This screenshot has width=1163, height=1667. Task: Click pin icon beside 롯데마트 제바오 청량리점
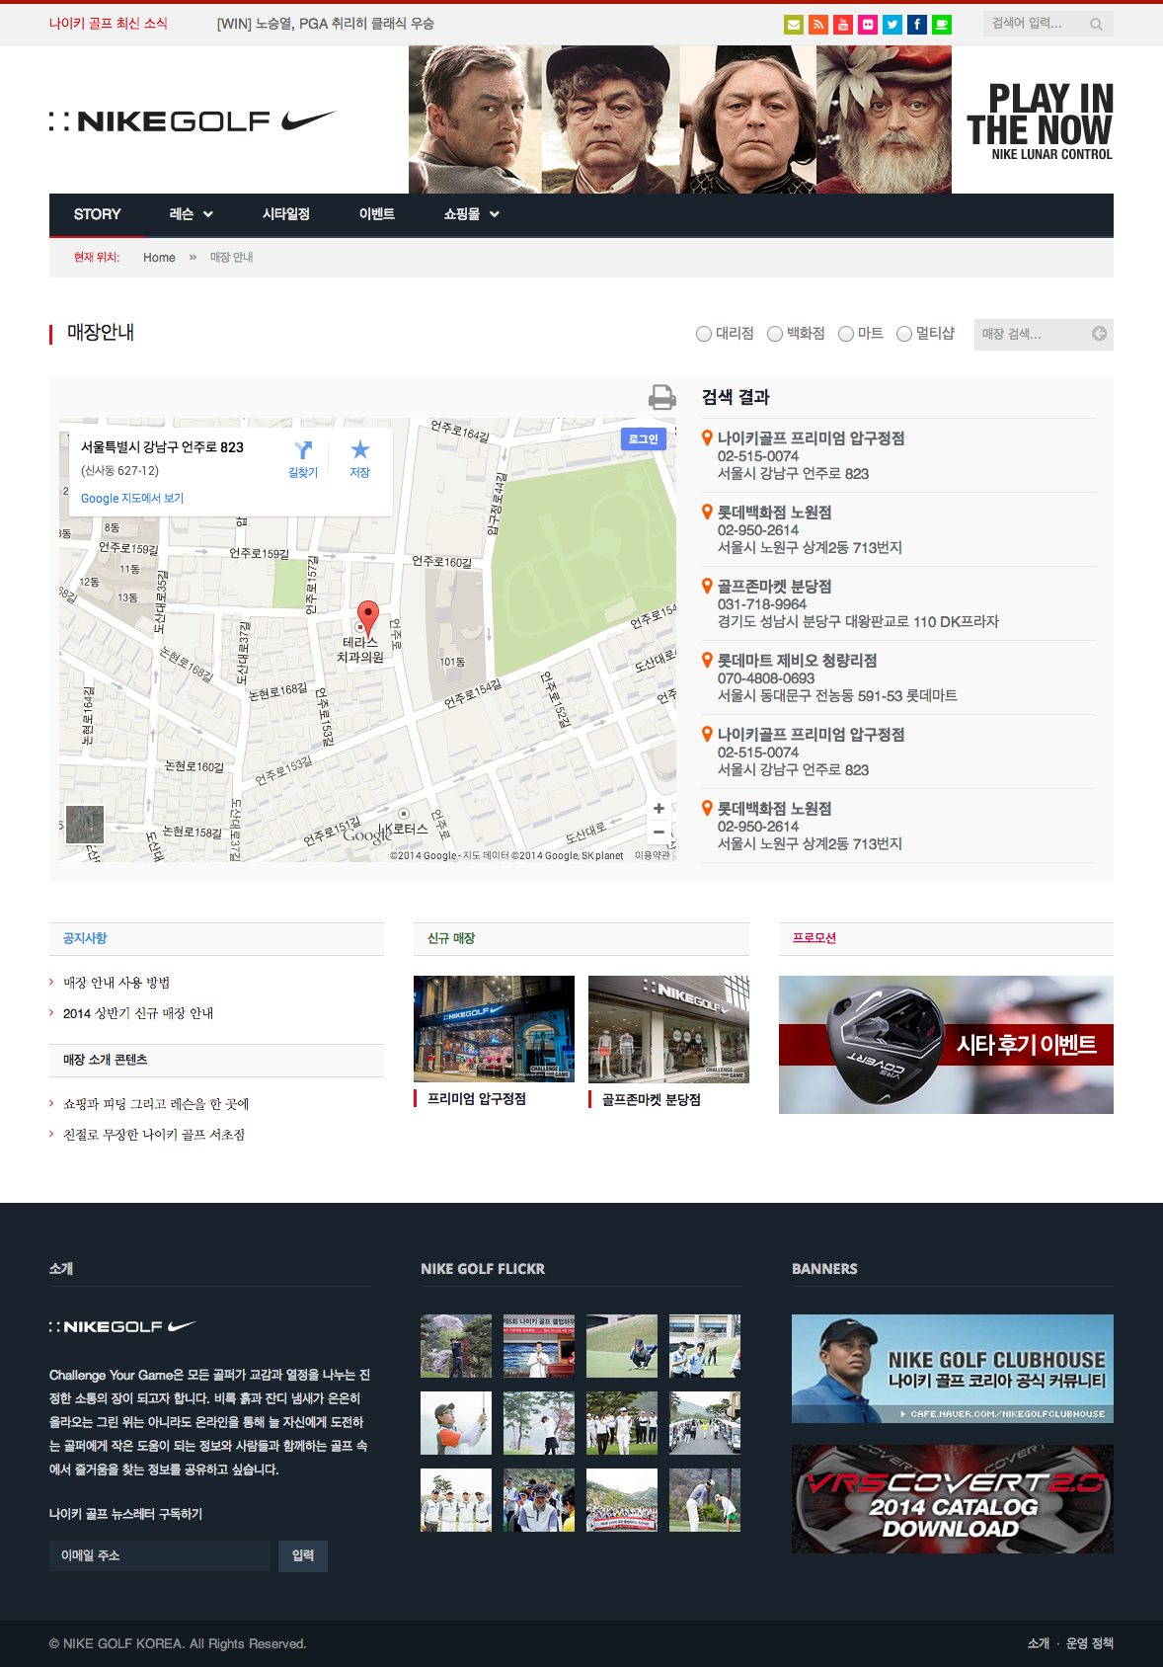[x=707, y=660]
